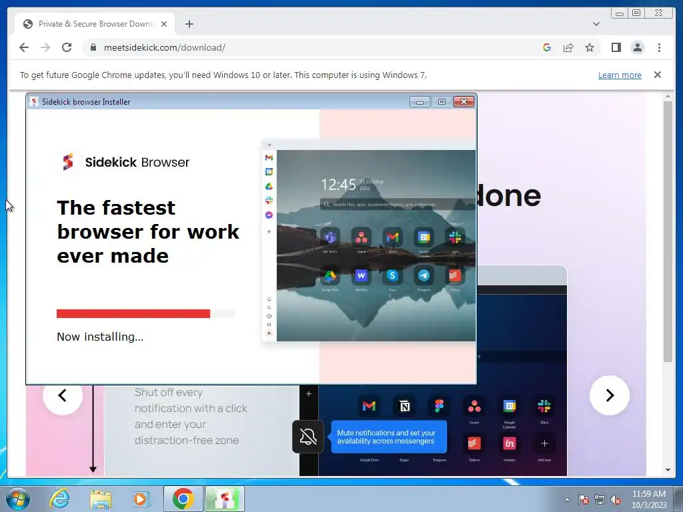Open the Chrome side panel
The width and height of the screenshot is (683, 512).
(x=616, y=47)
